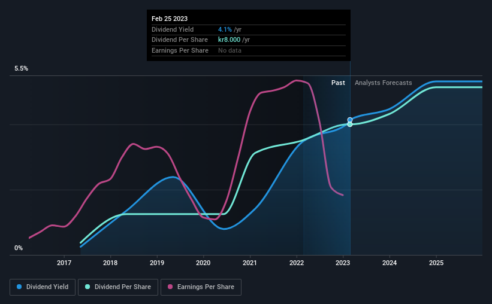The width and height of the screenshot is (492, 304).
Task: Click the kr8.000 dividend per share value
Action: 231,40
